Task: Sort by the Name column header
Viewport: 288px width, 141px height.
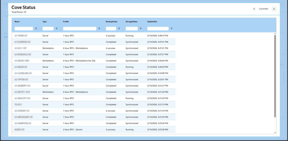Action: pyautogui.click(x=17, y=21)
